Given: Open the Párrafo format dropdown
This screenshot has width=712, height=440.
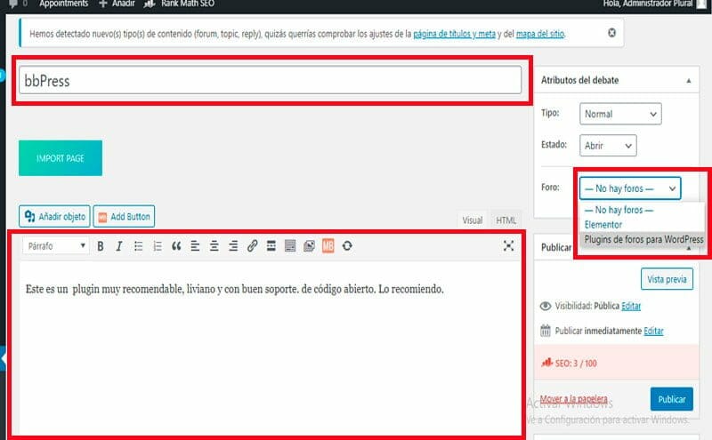Looking at the screenshot, I should click(55, 246).
